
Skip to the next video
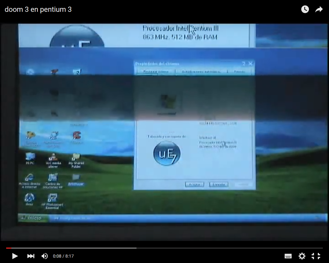pyautogui.click(x=31, y=256)
